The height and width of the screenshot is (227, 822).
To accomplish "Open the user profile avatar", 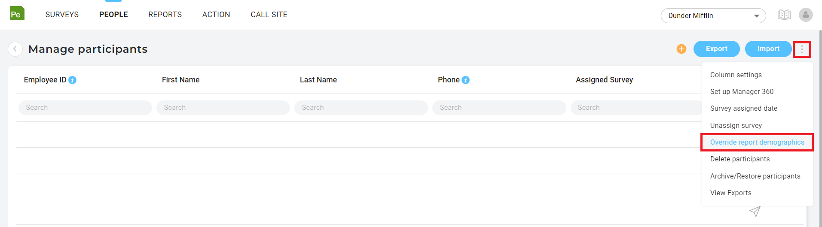I will 806,15.
